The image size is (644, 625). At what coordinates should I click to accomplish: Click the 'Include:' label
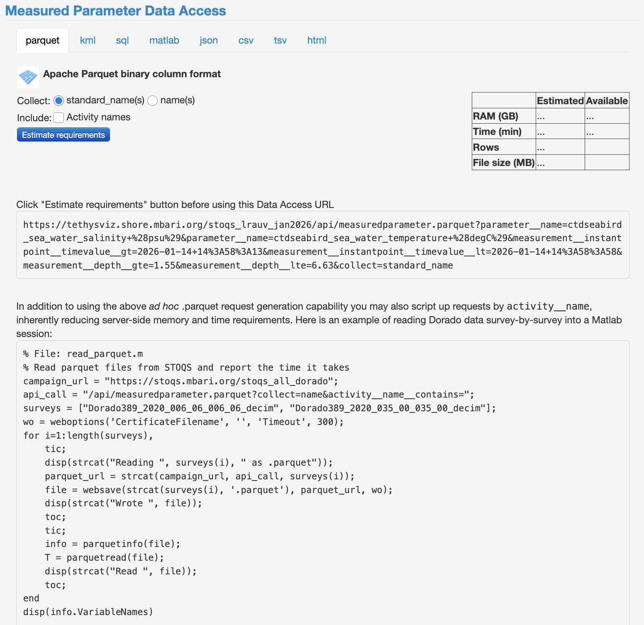34,118
